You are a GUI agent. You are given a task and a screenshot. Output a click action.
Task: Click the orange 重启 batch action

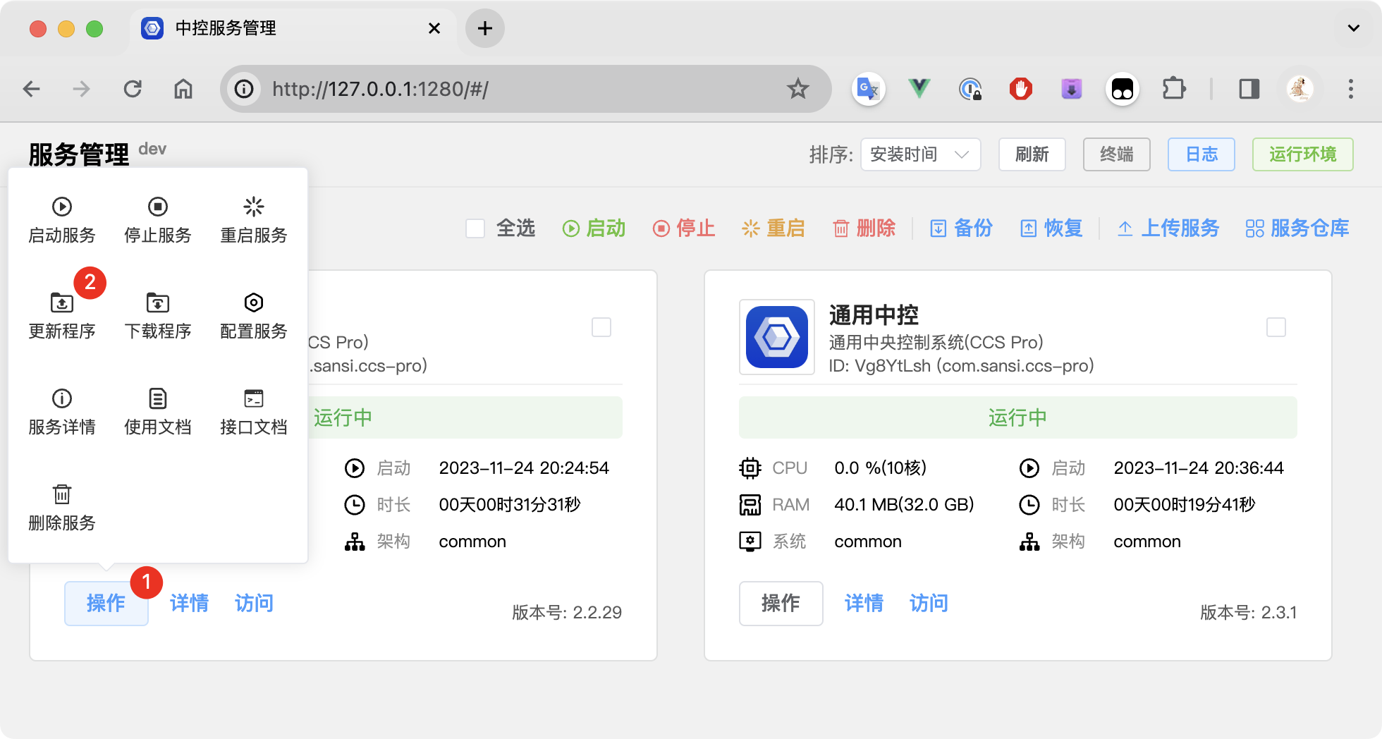[x=773, y=228]
